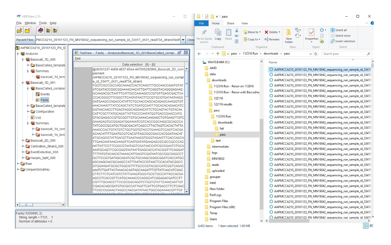Screen dimensions: 391x245
Task: Click the Close file icon in HDFView toolbar
Action: pyautogui.click(x=27, y=31)
